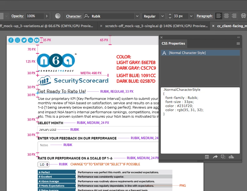Select the Normal Character Style row

point(200,53)
